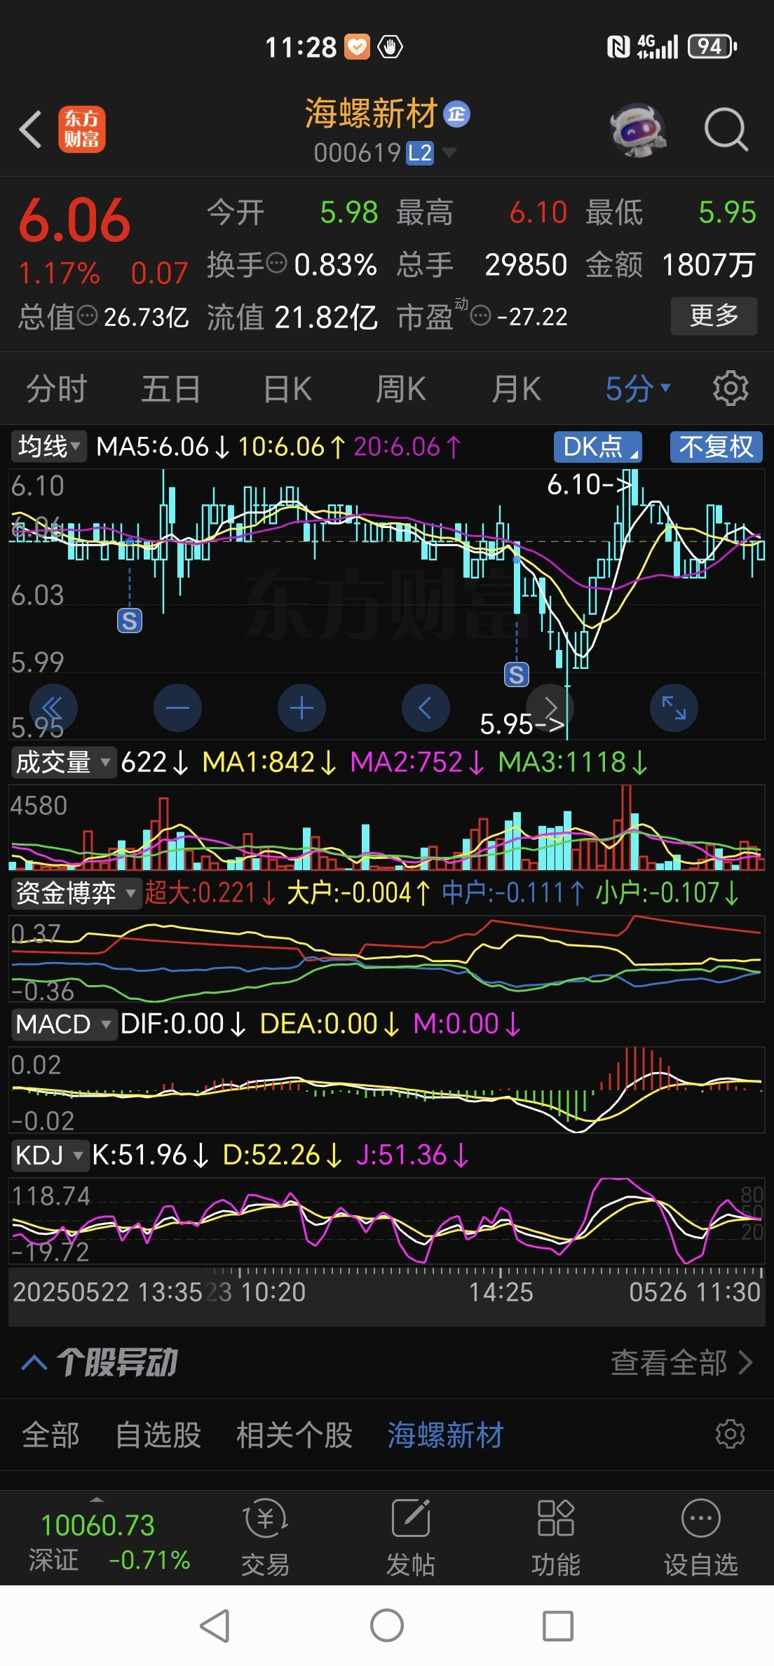Viewport: 774px width, 1666px height.
Task: Collapse the 个股异动 section chevron
Action: point(34,1362)
